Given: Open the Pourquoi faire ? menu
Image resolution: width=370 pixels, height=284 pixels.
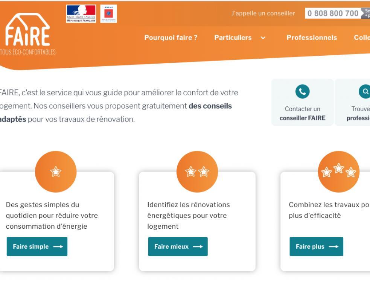Looking at the screenshot, I should 171,38.
